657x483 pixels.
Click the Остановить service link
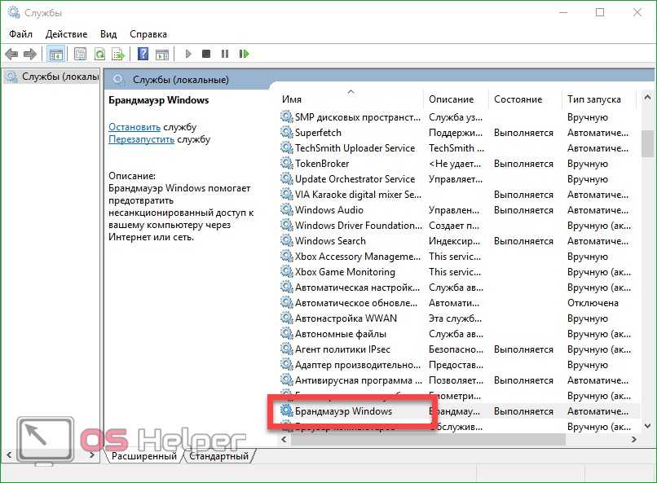click(134, 127)
